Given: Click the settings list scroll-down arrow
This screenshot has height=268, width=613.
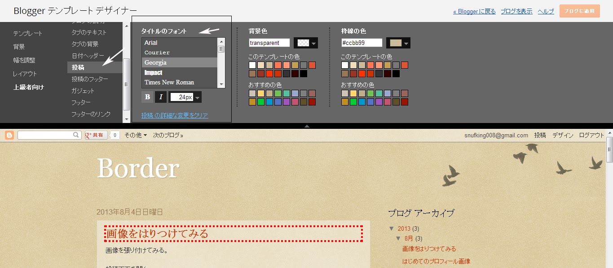Looking at the screenshot, I should [126, 119].
